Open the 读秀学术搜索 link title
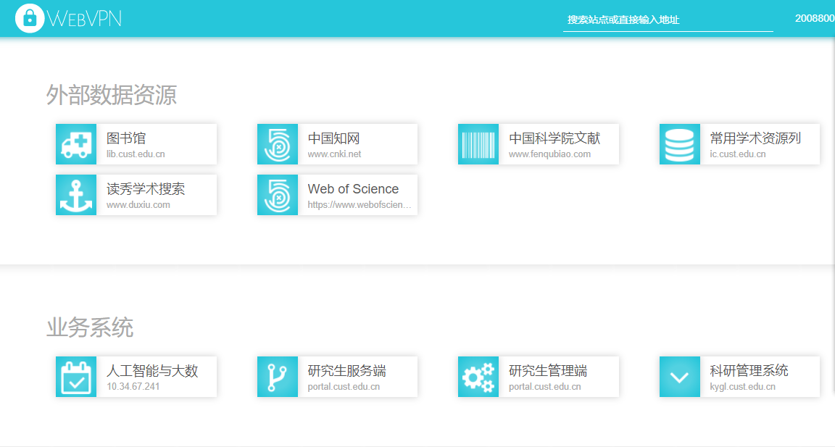Image resolution: width=835 pixels, height=447 pixels. coord(146,189)
